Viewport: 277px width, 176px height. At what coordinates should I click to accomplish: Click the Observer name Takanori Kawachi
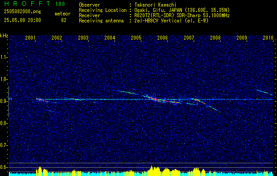tap(155, 5)
